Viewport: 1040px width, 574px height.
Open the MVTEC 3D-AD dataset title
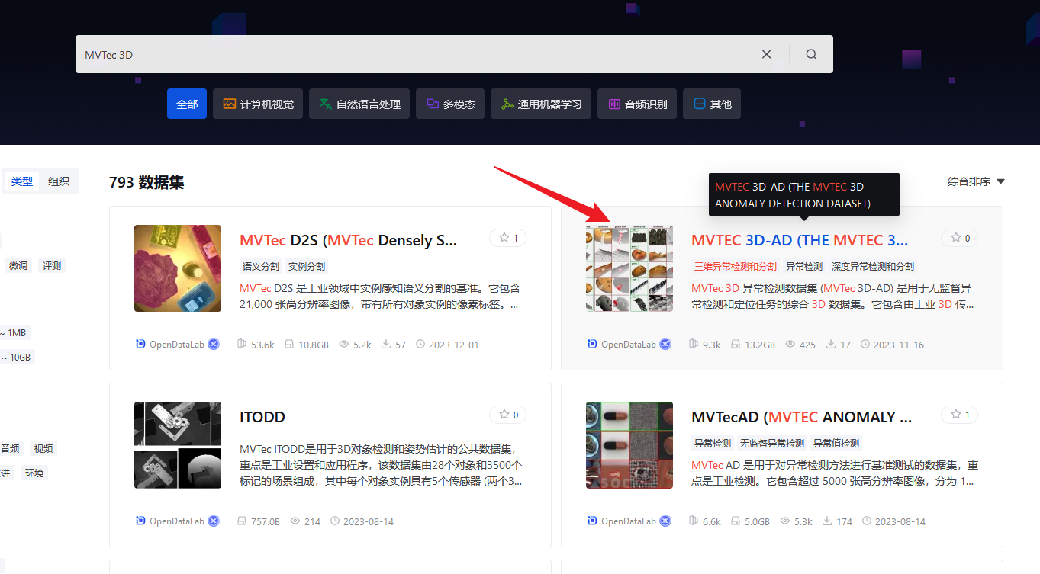click(x=800, y=240)
